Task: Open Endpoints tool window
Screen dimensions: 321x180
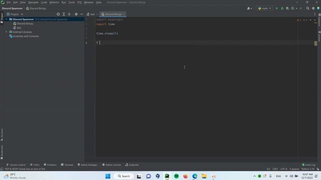Action: 132,165
